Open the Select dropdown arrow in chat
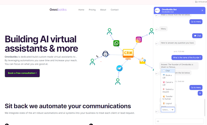Screen dimensions: 207x125 pos(172,110)
